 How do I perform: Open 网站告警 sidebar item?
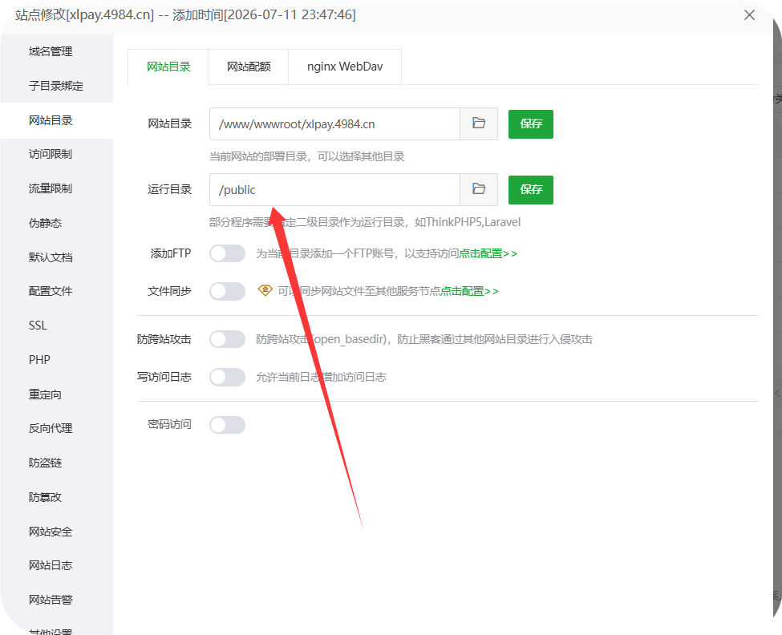coord(51,600)
